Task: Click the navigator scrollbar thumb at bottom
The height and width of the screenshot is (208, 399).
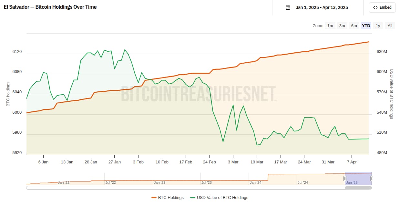Action: 358,188
